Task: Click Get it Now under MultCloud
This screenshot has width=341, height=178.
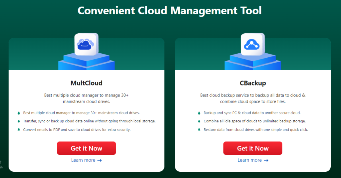Action: click(x=86, y=148)
